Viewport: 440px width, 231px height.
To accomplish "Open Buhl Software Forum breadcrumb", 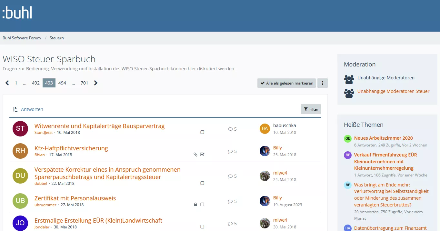I will (x=22, y=38).
